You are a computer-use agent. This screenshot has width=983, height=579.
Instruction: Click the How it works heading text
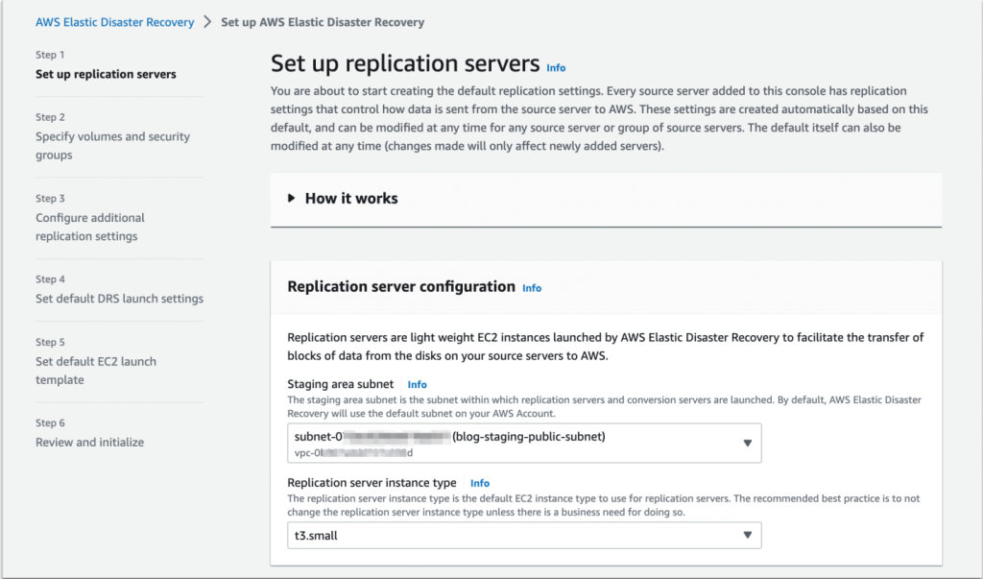(351, 199)
